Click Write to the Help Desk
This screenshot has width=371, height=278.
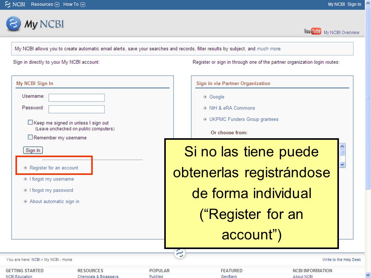click(x=341, y=259)
